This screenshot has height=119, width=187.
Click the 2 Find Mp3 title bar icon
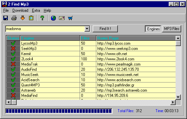click(5, 4)
